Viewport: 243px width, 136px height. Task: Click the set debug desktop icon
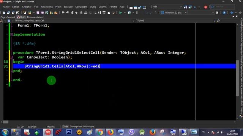[190, 7]
